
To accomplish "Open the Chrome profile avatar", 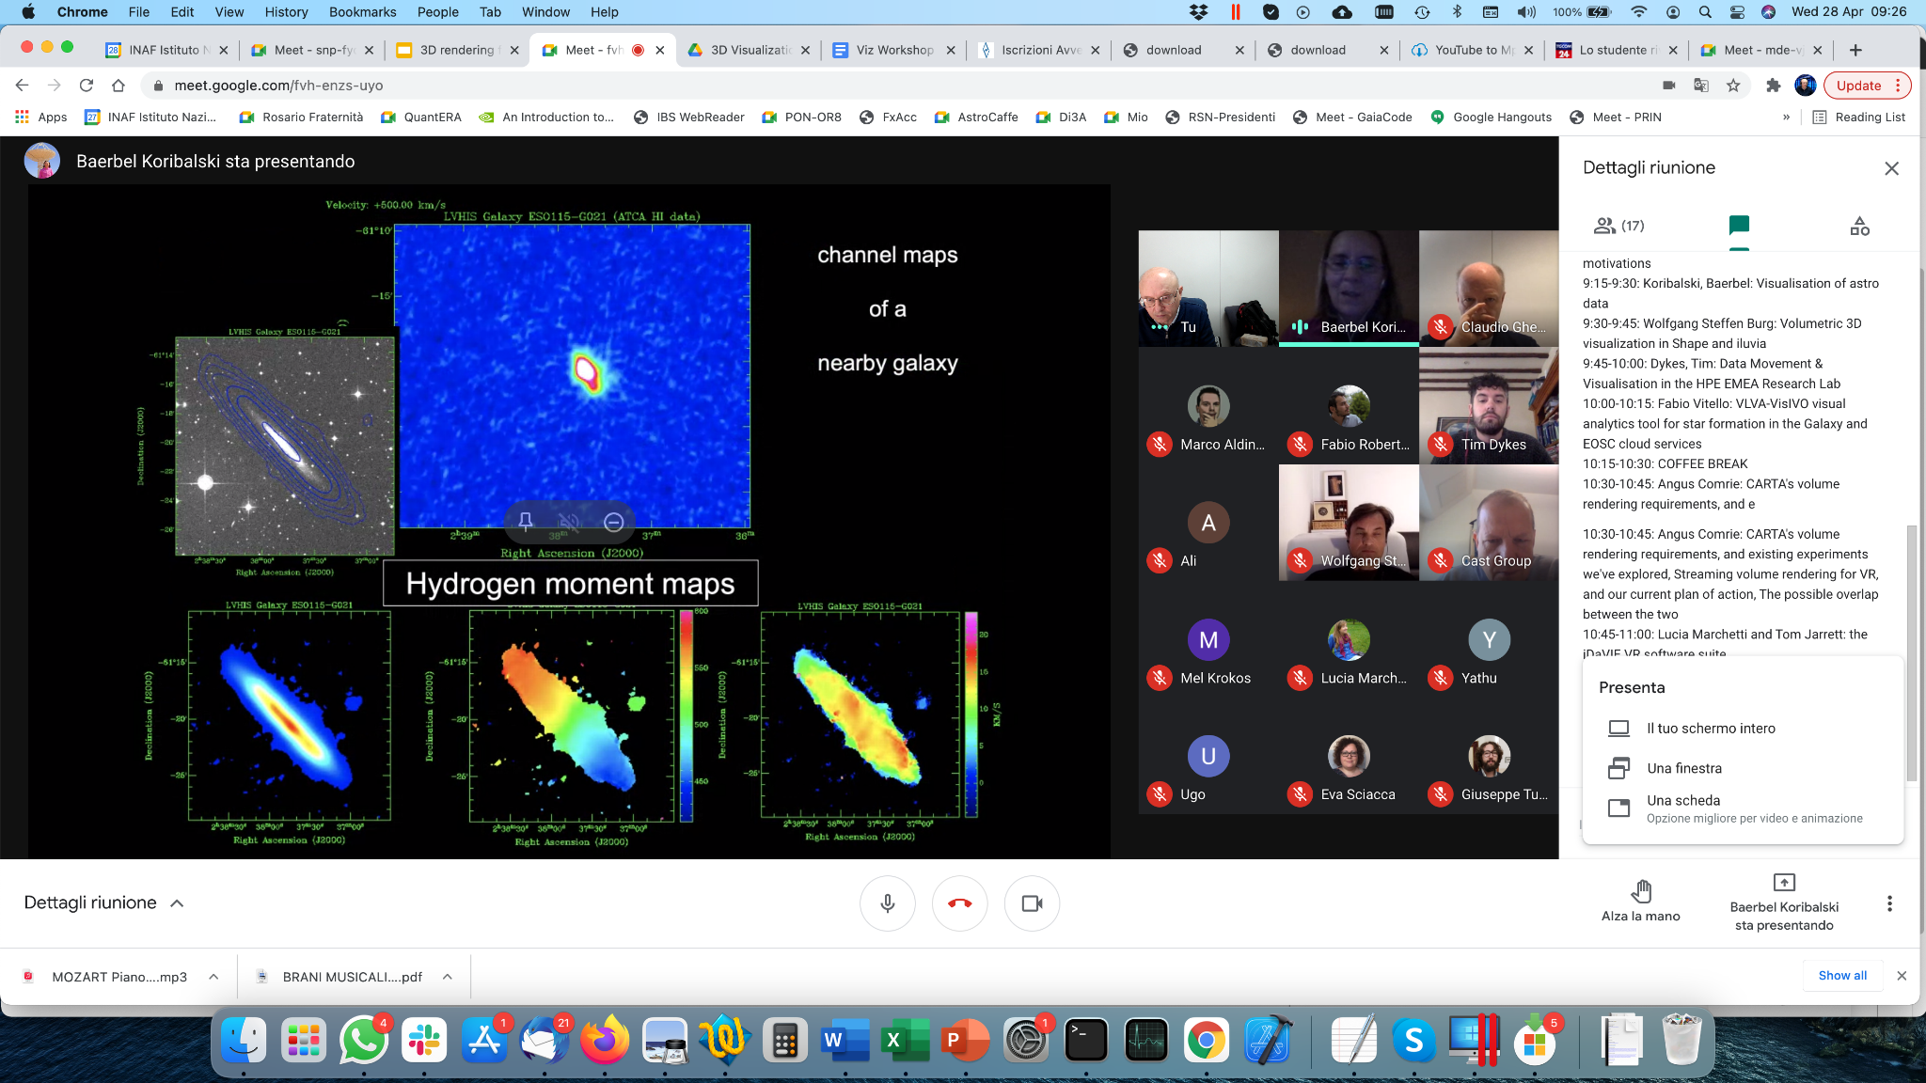I will pos(1806,86).
